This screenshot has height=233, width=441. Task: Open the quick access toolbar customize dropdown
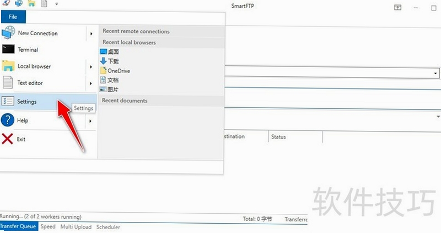pos(57,4)
